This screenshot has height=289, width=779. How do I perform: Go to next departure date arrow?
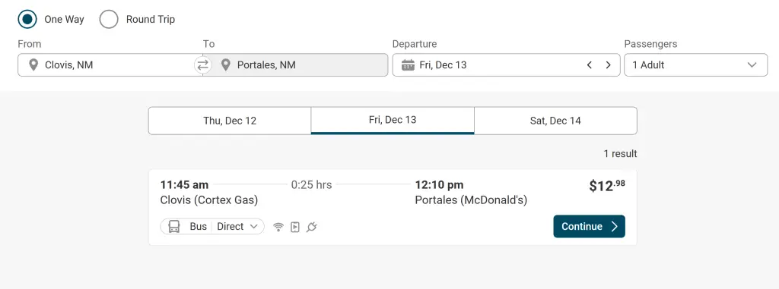pyautogui.click(x=608, y=65)
